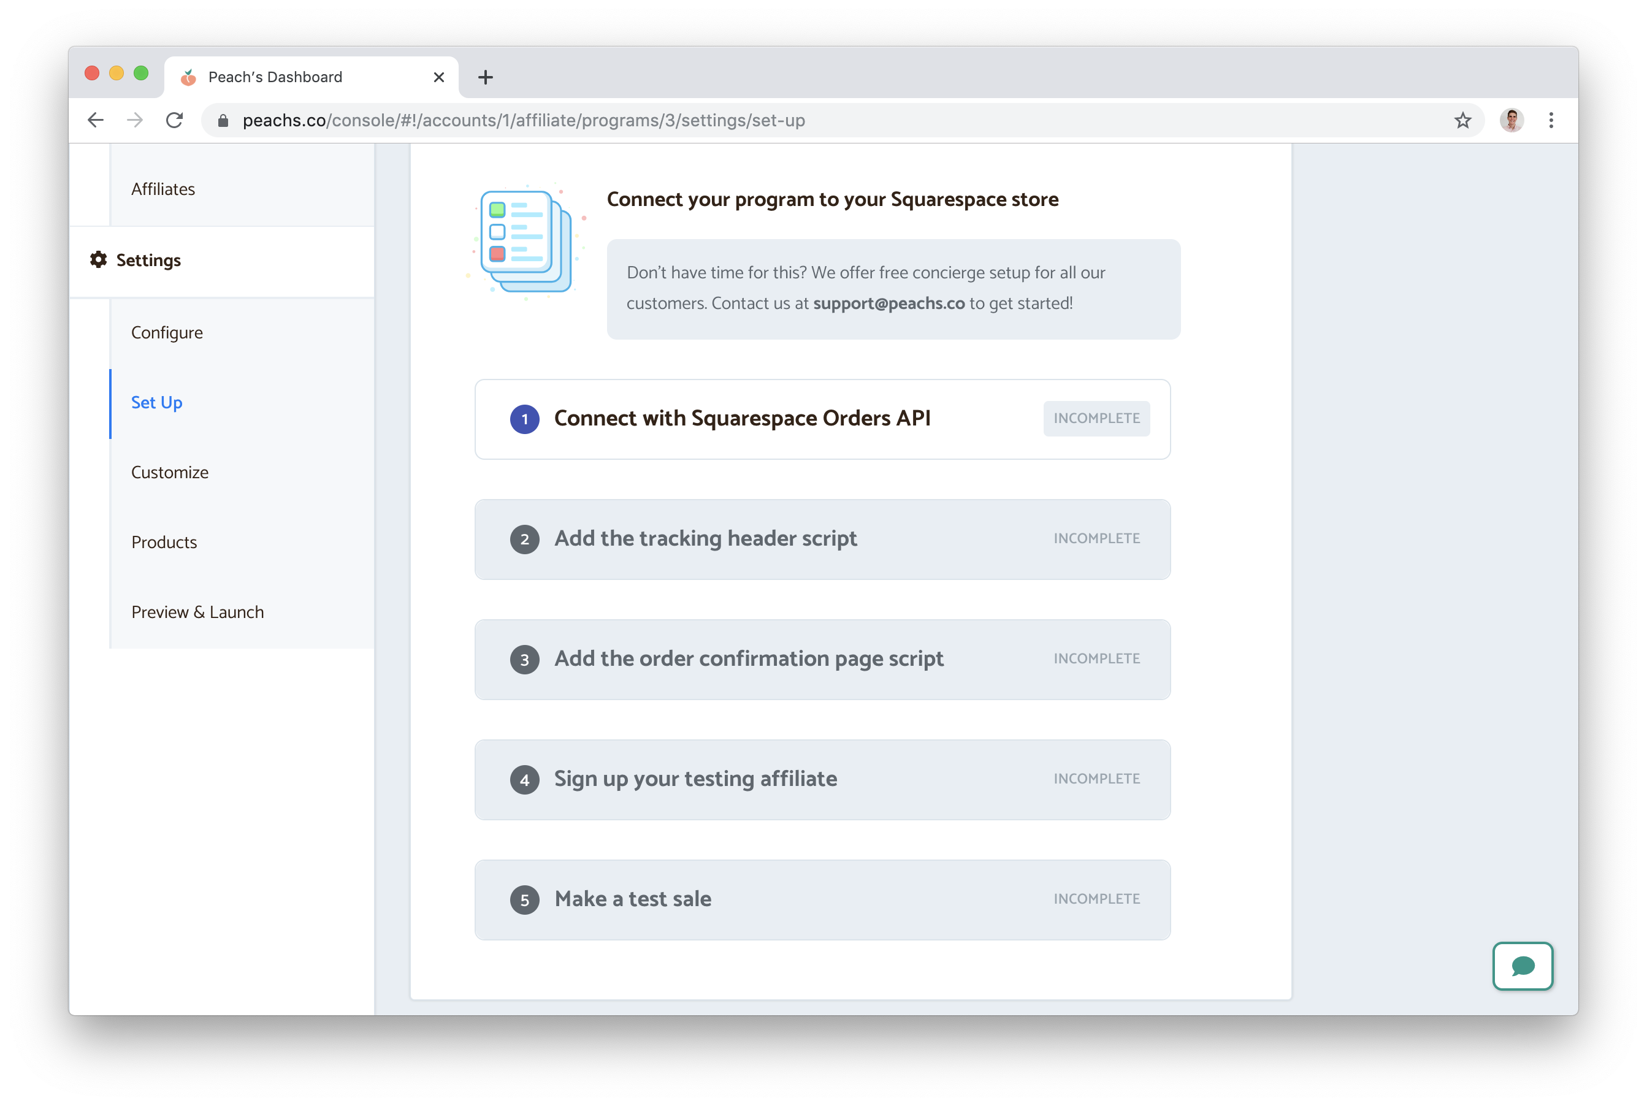Open a new browser tab
This screenshot has height=1106, width=1647.
tap(485, 78)
